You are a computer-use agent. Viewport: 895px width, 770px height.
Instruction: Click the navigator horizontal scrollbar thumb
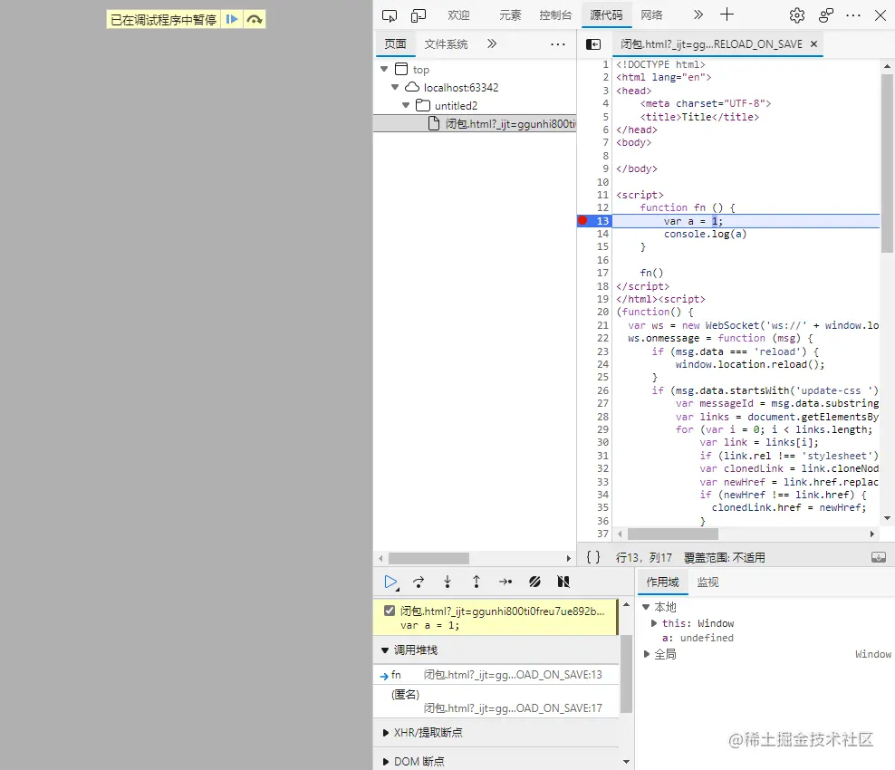(x=428, y=558)
